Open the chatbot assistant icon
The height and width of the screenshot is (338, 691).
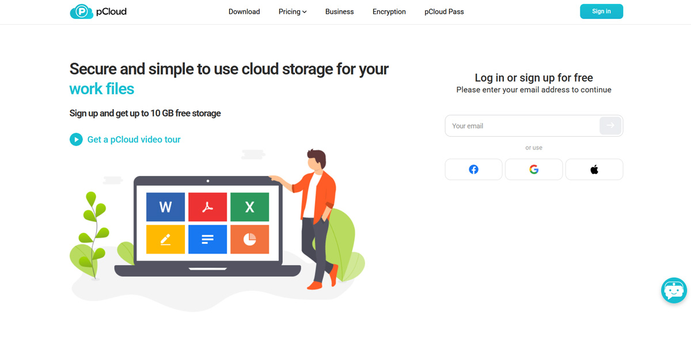click(674, 290)
